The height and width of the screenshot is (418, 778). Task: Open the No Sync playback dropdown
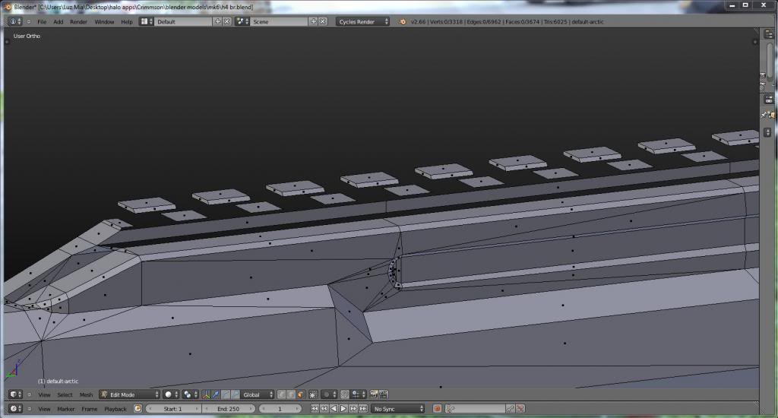[398, 409]
